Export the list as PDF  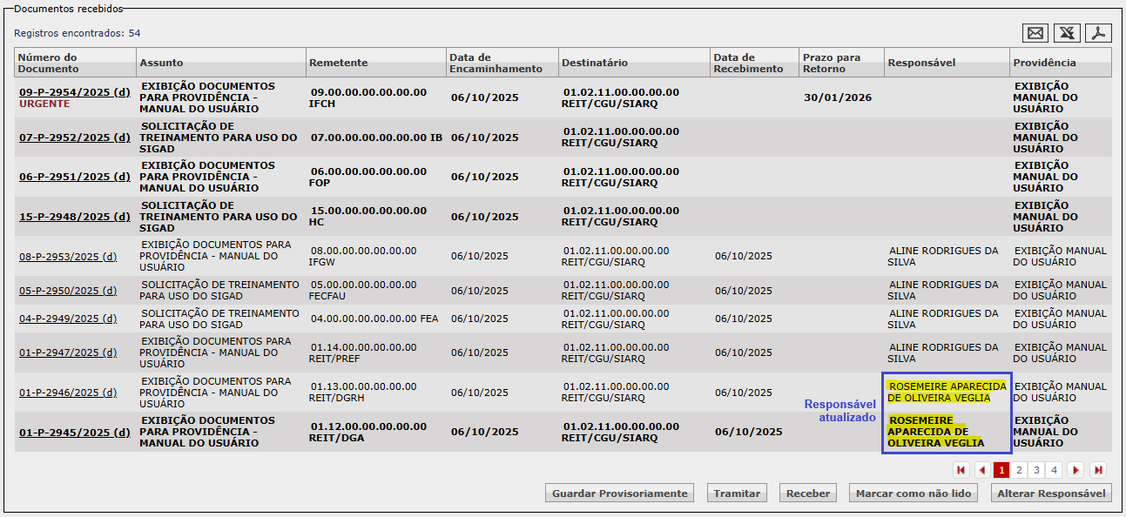[x=1099, y=33]
